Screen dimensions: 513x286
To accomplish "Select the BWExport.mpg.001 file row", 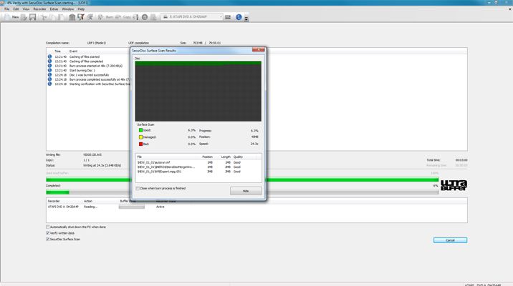I will coord(198,172).
